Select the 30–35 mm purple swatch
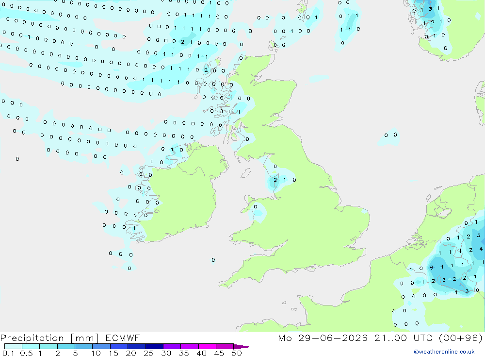The image size is (485, 356). click(x=172, y=346)
